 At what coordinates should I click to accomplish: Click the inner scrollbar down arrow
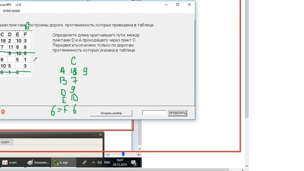pyautogui.click(x=139, y=149)
